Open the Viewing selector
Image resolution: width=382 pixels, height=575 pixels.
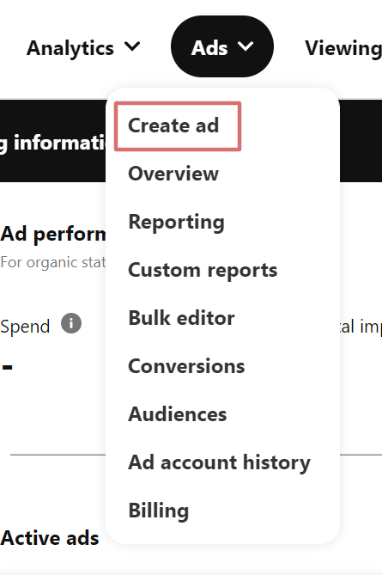(x=343, y=48)
